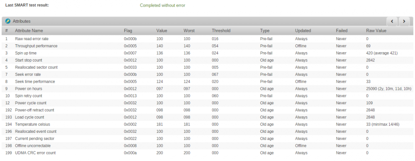Select the 'Reallocated sector count' attribute
This screenshot has height=161, width=415.
pyautogui.click(x=36, y=67)
